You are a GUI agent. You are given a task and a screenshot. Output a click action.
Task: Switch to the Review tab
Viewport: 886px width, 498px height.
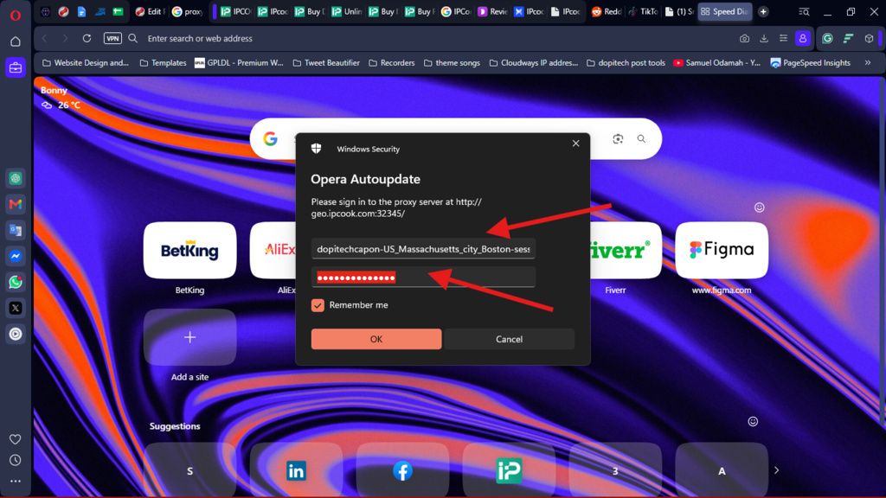click(x=493, y=11)
